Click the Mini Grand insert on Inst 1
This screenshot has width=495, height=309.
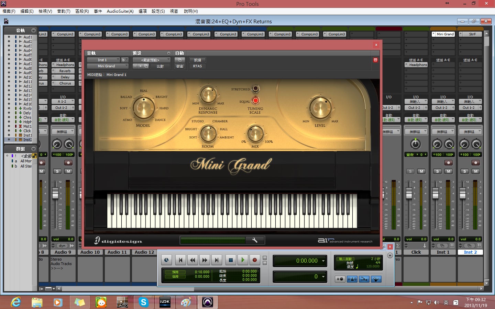tap(445, 34)
